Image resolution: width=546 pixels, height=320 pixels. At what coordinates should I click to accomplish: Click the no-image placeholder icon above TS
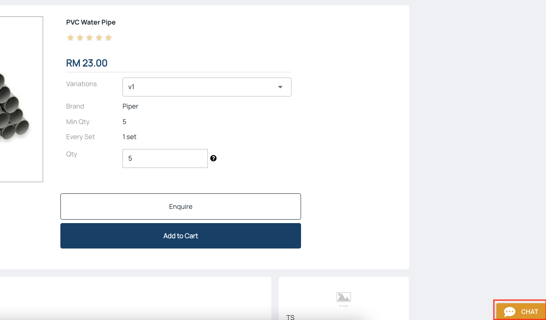click(344, 298)
